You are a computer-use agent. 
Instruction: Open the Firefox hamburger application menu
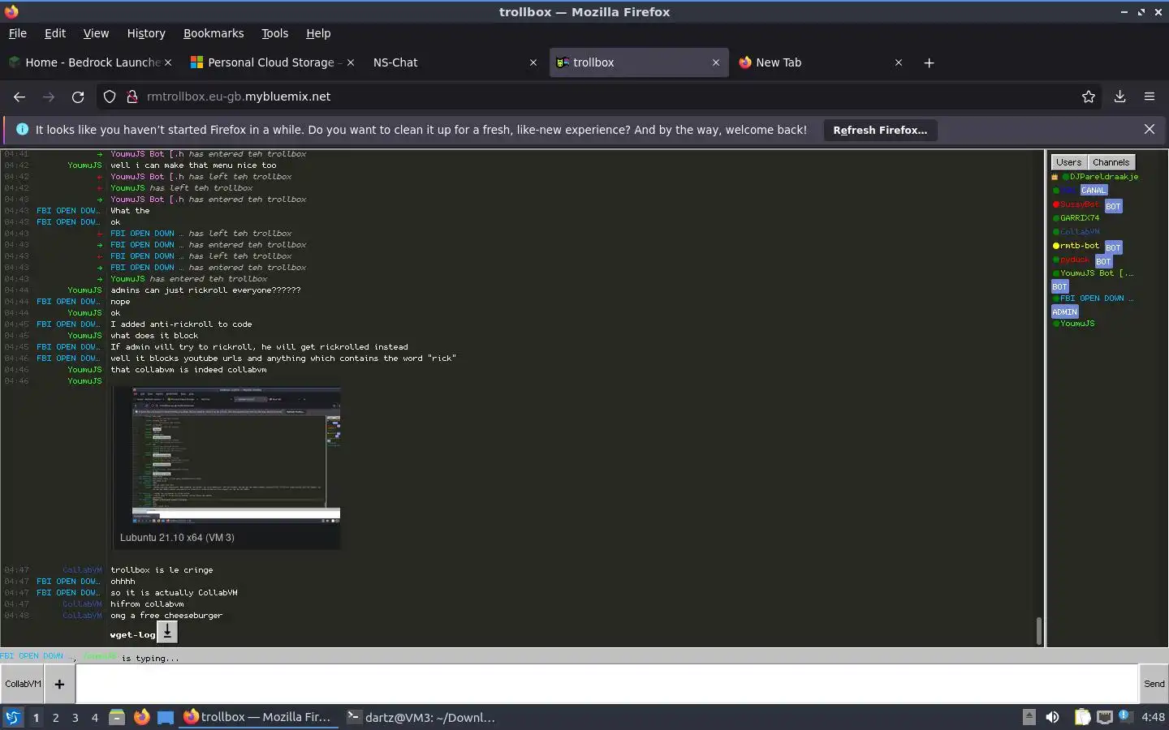(1150, 97)
